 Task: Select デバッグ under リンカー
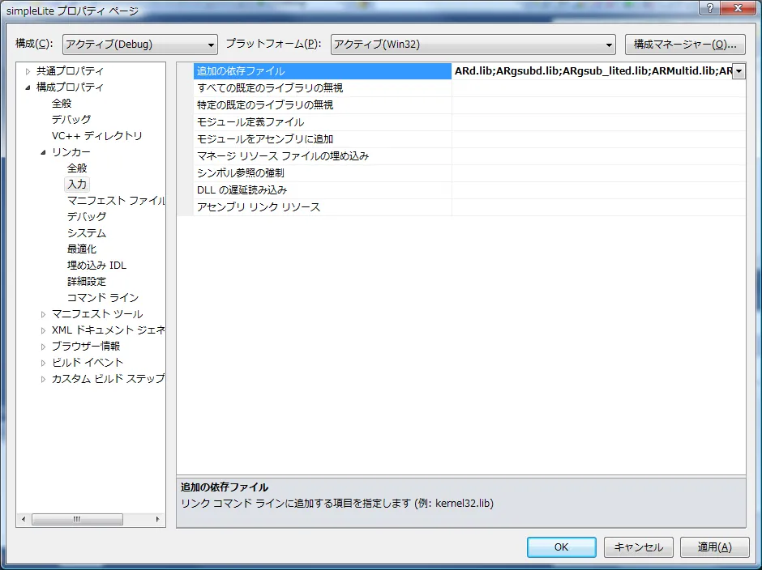coord(87,216)
